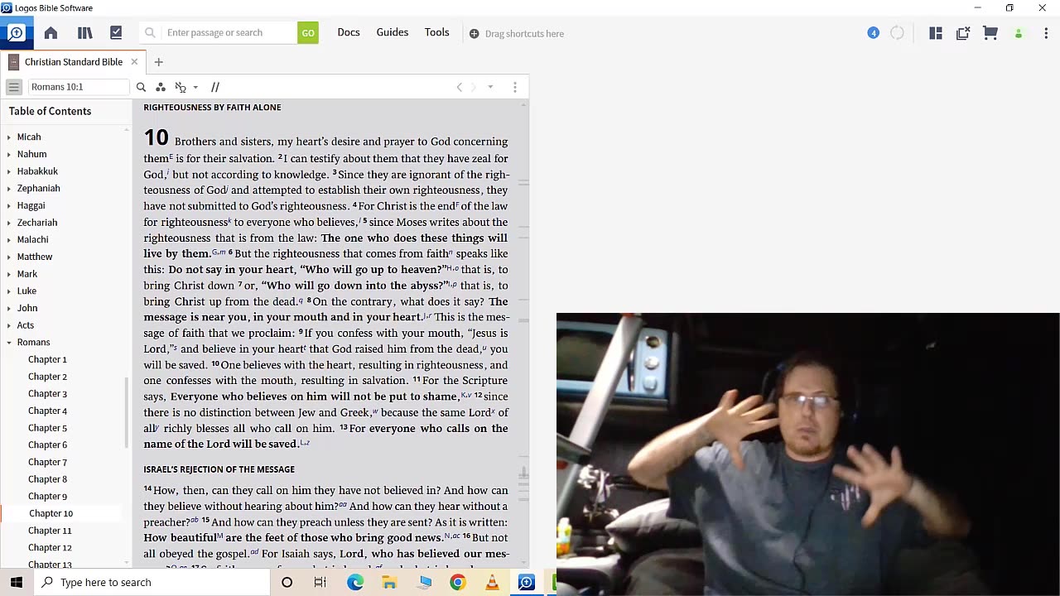Open the navigation history dropdown arrow
This screenshot has width=1060, height=596.
pos(490,87)
